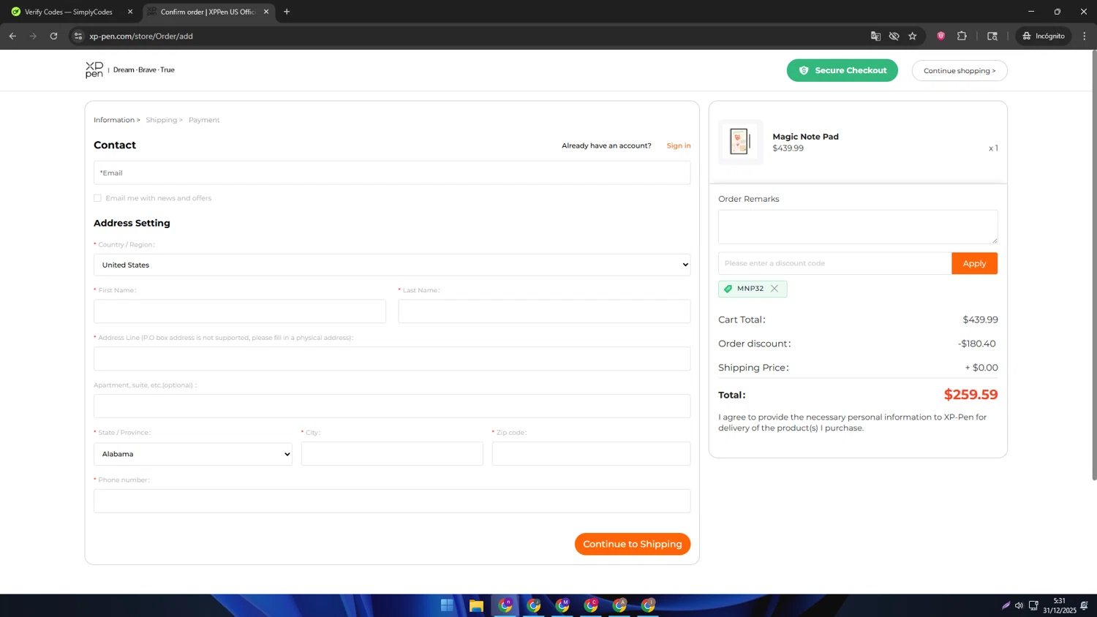Click the -$180.40 order discount value

click(977, 344)
